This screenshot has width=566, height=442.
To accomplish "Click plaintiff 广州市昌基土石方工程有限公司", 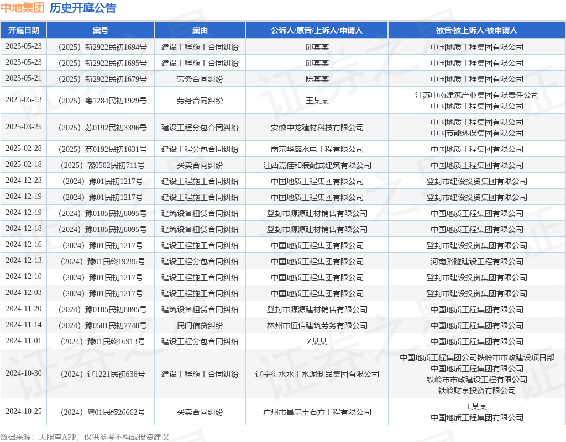I will coord(317,412).
